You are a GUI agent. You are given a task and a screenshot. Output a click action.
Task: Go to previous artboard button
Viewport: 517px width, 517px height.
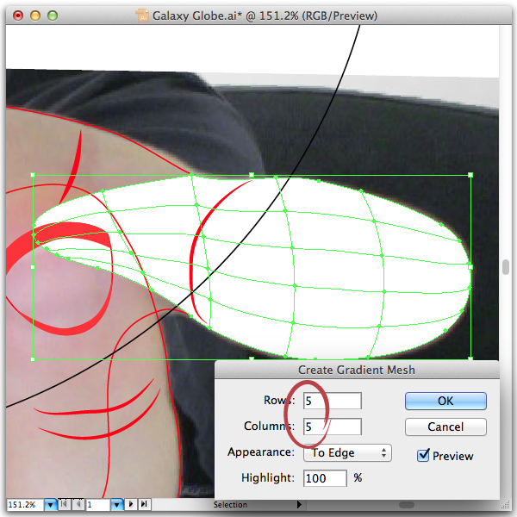point(78,504)
